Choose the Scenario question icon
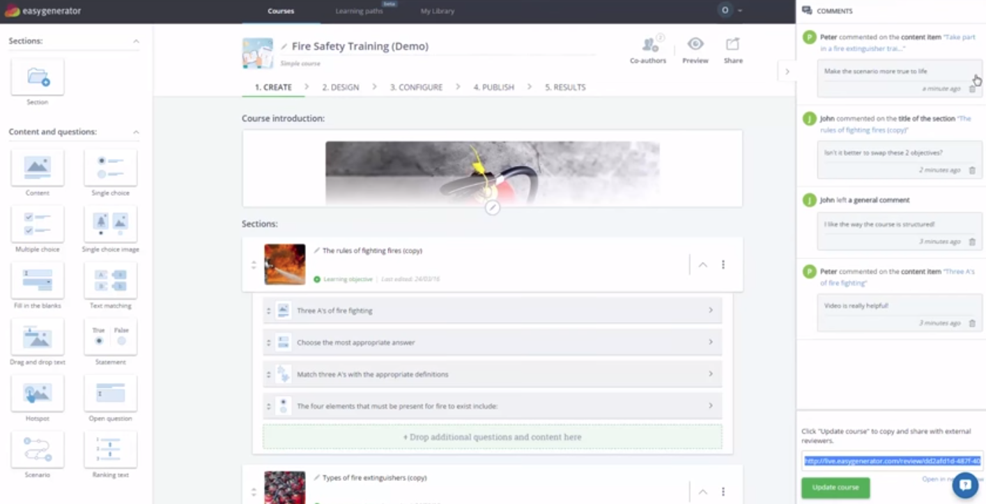Screen dimensions: 986x504 pos(38,450)
